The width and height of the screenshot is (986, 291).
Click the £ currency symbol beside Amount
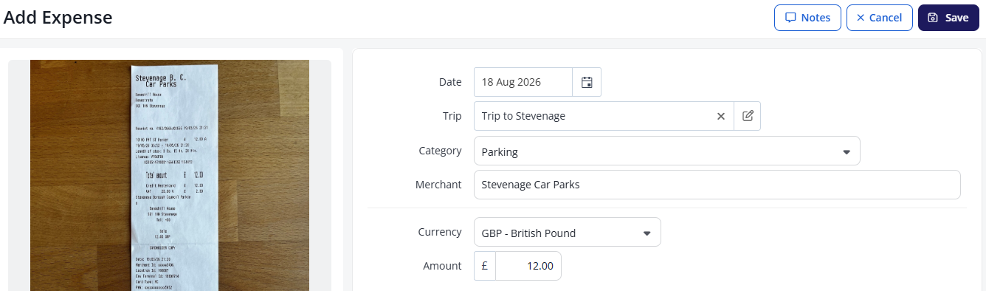click(x=485, y=266)
